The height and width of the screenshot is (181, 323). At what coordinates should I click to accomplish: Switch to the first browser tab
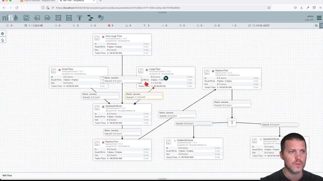click(38, 1)
